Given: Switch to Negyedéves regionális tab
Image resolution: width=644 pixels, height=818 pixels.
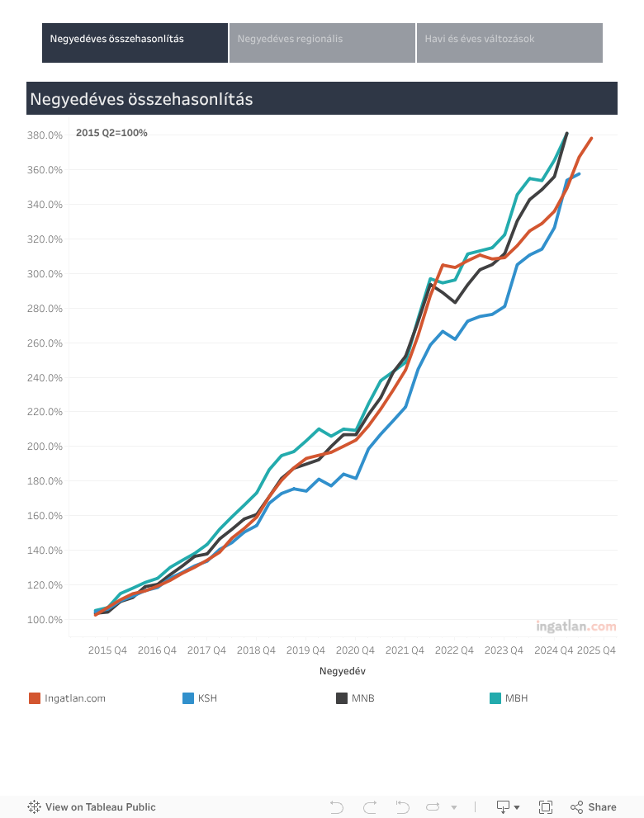Looking at the screenshot, I should (322, 43).
